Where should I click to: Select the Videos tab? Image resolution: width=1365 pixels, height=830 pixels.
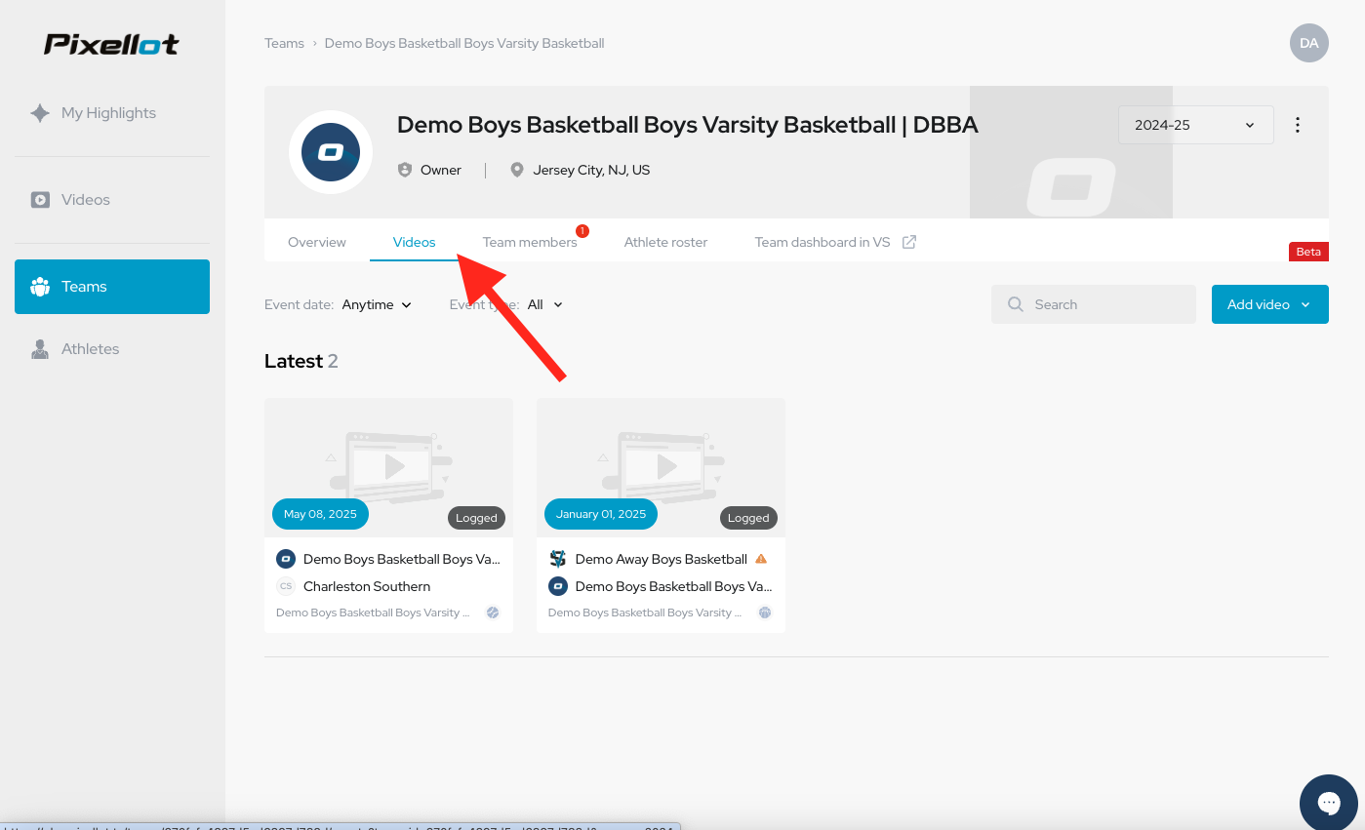pyautogui.click(x=415, y=242)
